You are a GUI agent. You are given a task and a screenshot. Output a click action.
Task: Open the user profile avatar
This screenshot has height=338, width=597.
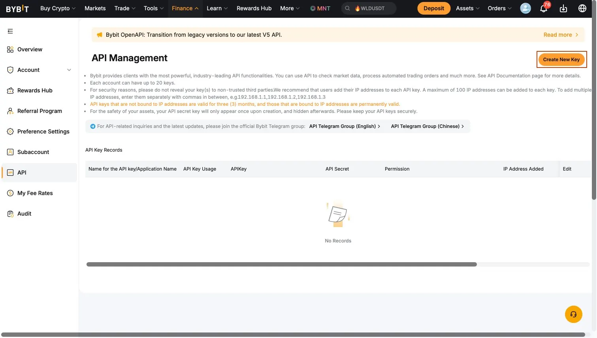(525, 8)
